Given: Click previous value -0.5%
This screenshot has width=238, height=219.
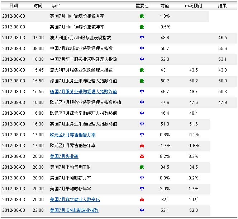Looking at the screenshot, I should [165, 27].
